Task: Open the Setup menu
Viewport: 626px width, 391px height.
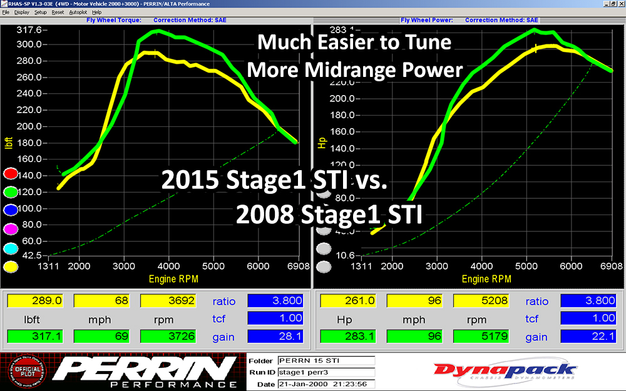Action: pyautogui.click(x=40, y=13)
